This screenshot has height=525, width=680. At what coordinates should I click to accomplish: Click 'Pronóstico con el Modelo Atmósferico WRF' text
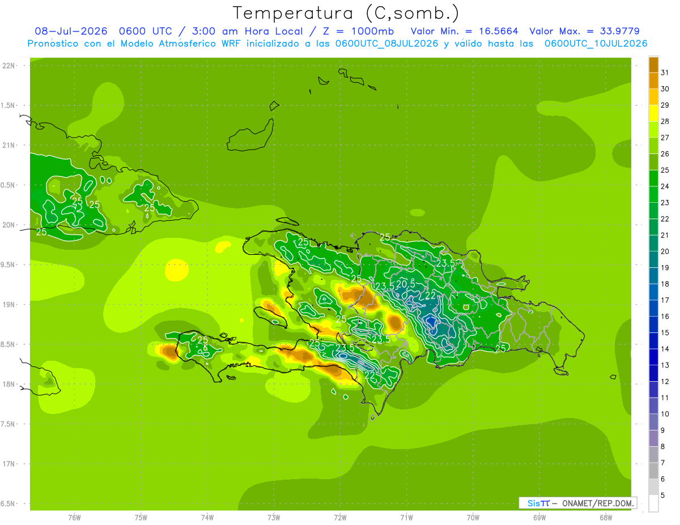point(135,43)
